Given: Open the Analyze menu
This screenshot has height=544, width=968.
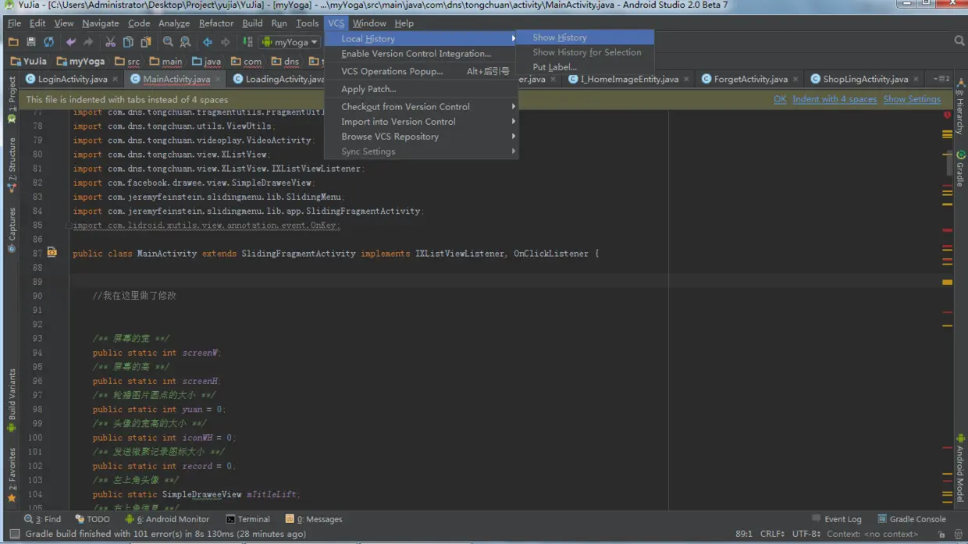Looking at the screenshot, I should click(174, 23).
